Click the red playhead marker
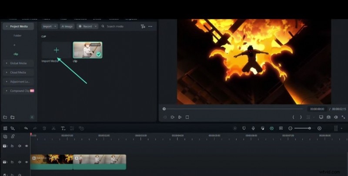Screen dimensions: 348x176 pos(31,134)
